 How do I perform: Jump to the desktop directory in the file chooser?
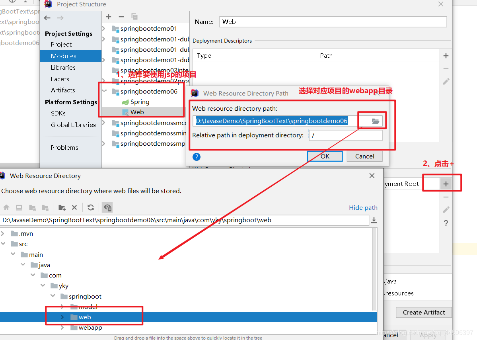[19, 207]
